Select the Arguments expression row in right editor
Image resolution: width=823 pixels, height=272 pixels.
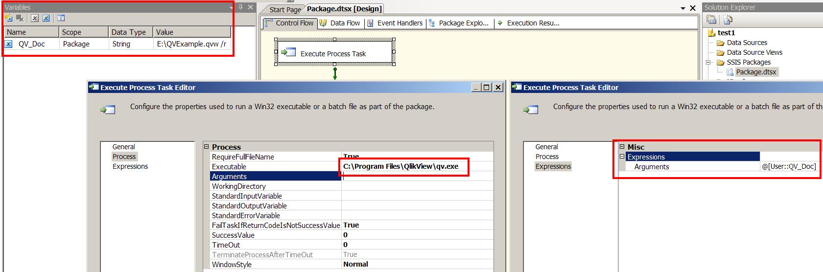click(722, 166)
